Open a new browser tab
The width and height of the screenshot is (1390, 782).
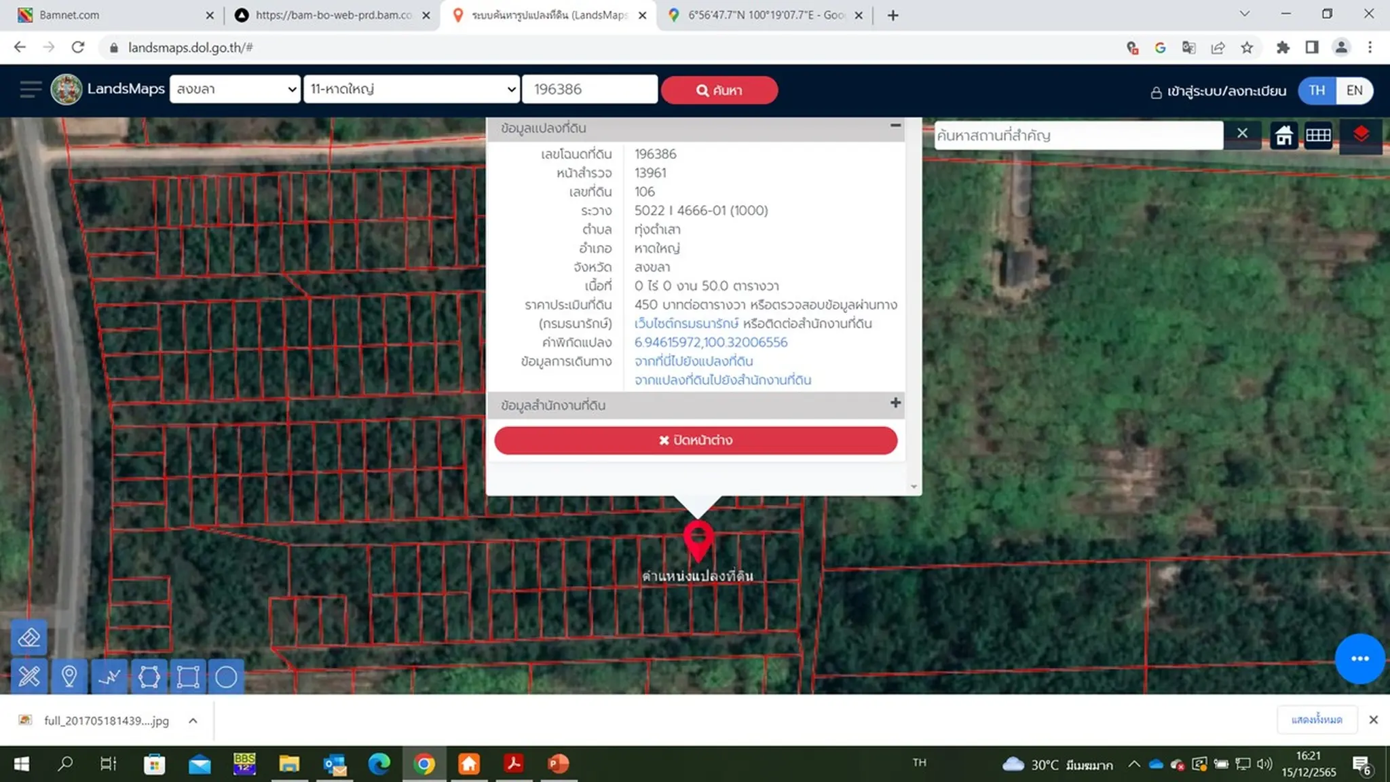click(x=893, y=15)
